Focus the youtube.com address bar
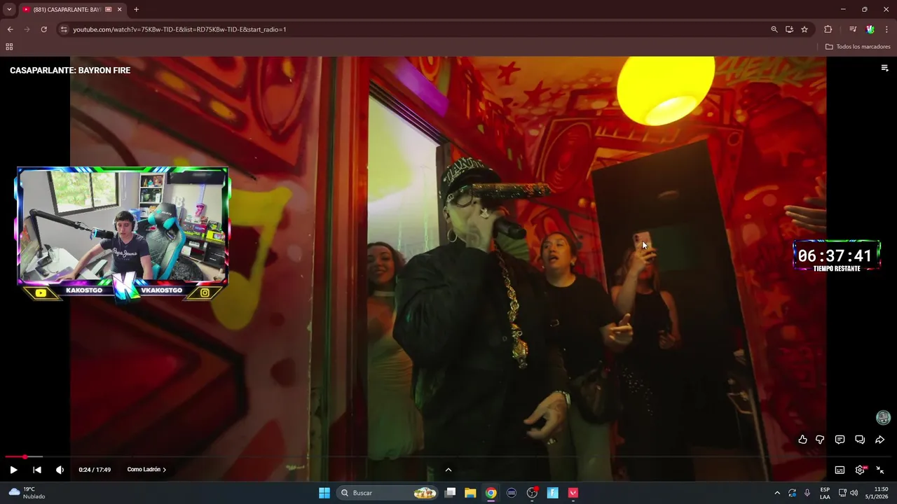 pos(413,29)
